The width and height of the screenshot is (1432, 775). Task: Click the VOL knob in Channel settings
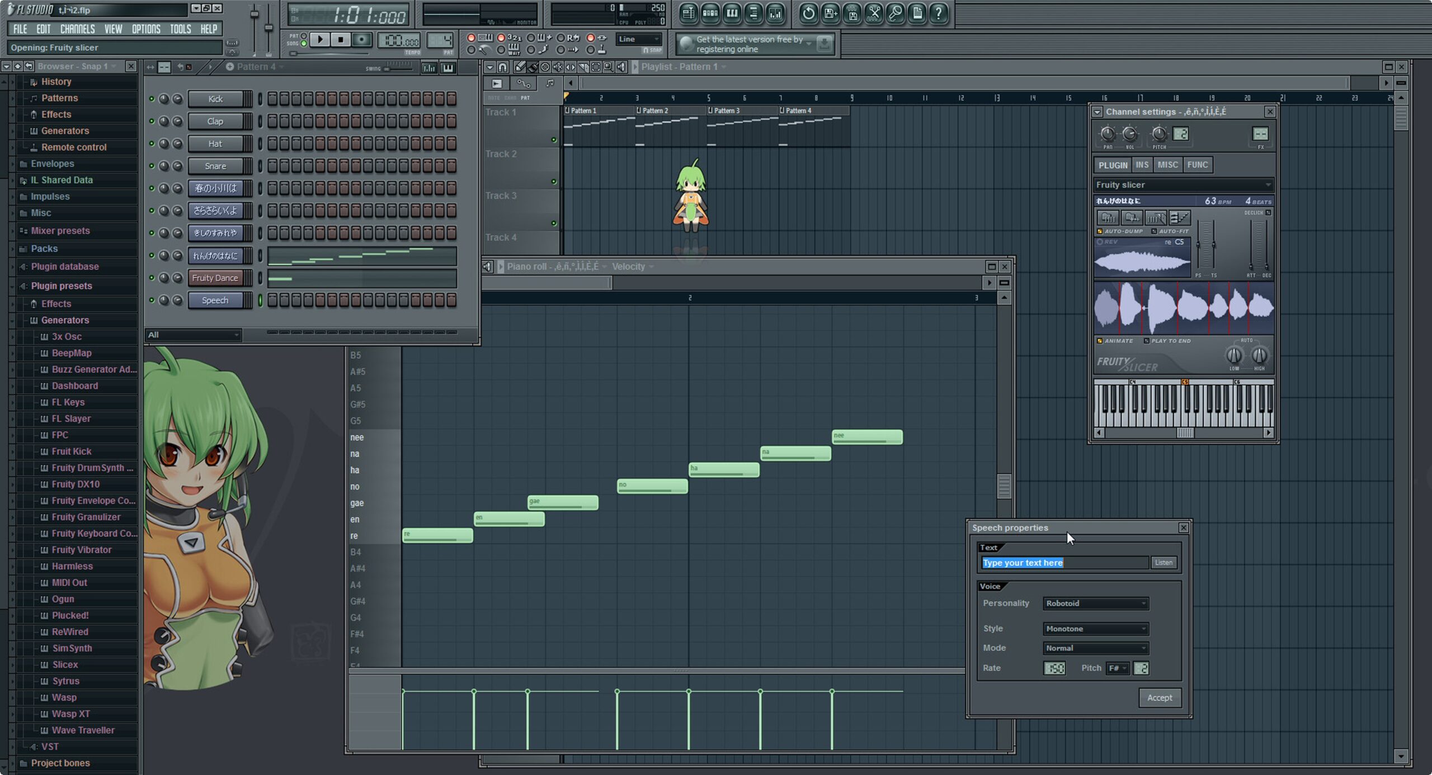1129,134
